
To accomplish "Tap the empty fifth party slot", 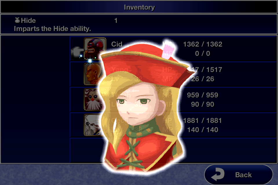I will point(173,150).
